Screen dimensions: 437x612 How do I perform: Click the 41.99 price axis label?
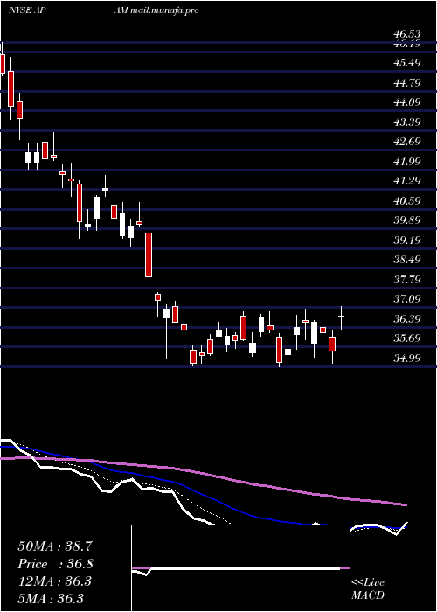click(x=406, y=161)
